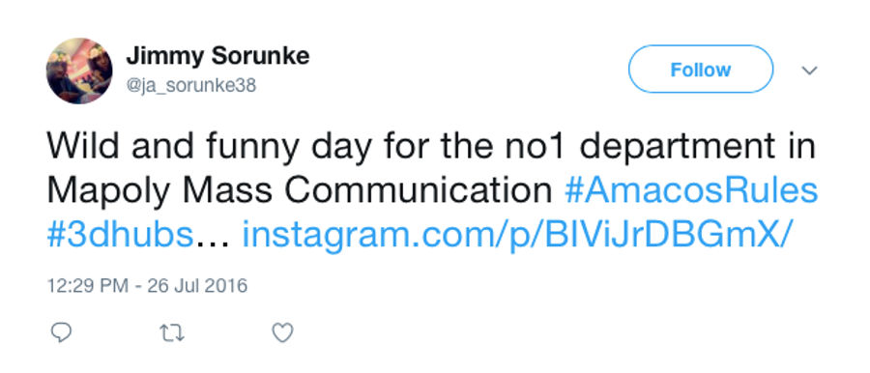Reply to Jimmy Sorunke's tweet

point(61,332)
